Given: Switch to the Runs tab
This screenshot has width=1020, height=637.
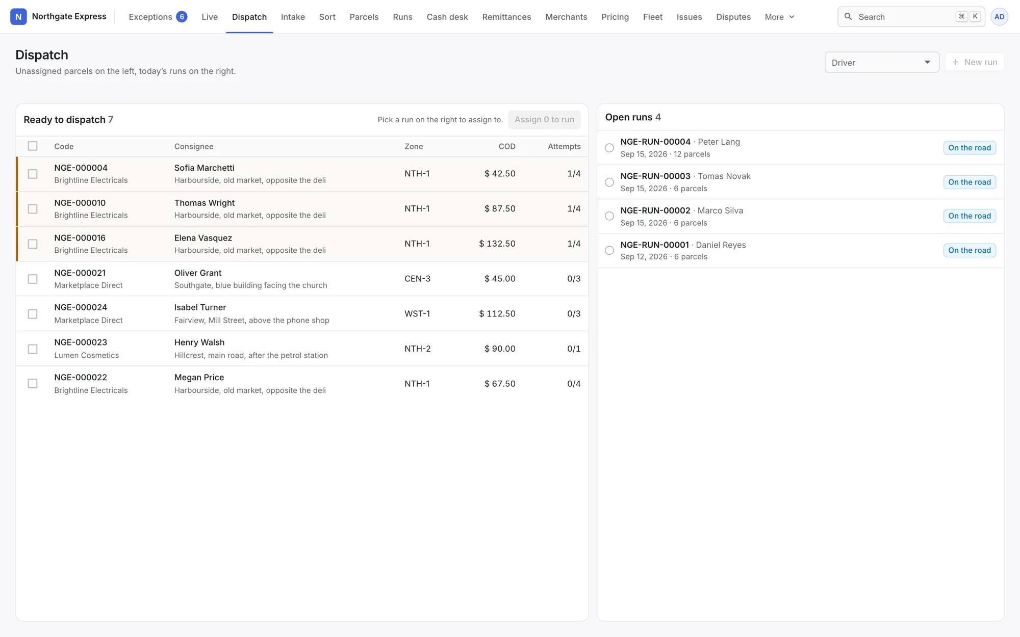Looking at the screenshot, I should tap(402, 17).
